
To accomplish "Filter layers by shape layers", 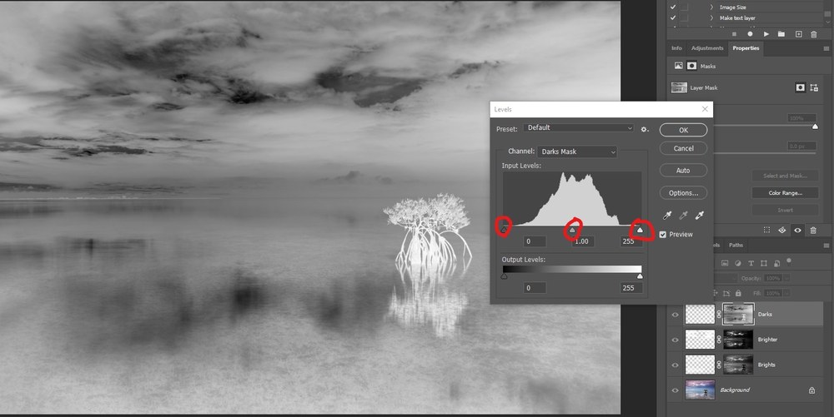I will pyautogui.click(x=764, y=263).
